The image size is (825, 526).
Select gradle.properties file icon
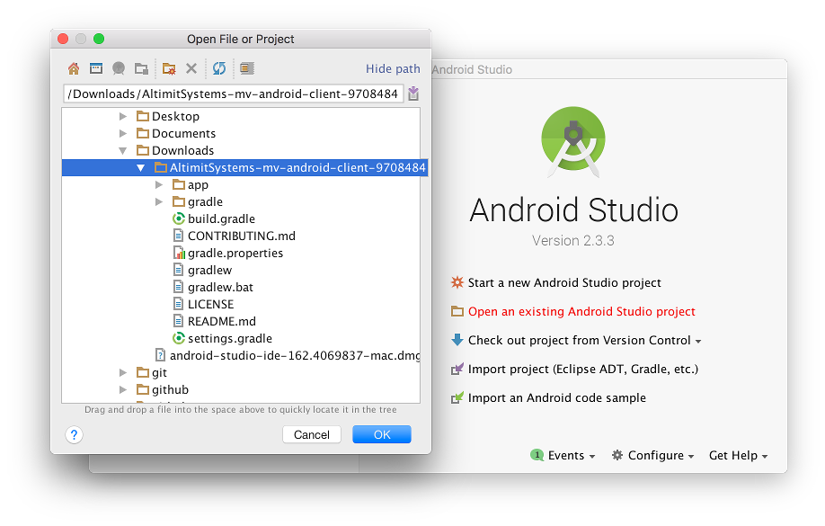click(179, 254)
